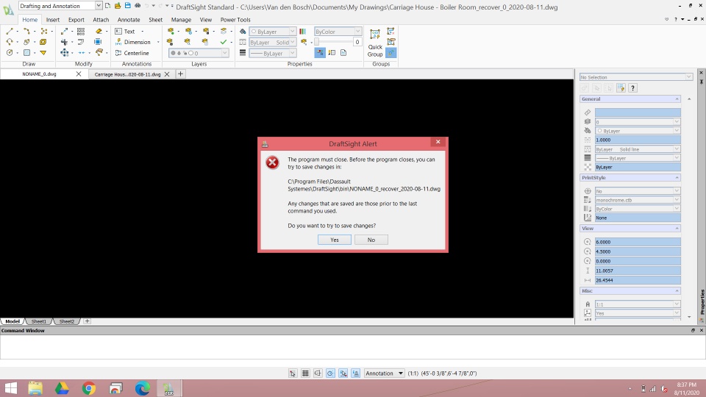Collapse the View section in Properties palette

pyautogui.click(x=677, y=229)
